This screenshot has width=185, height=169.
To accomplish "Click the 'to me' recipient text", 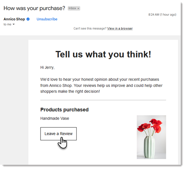I will click(7, 24).
